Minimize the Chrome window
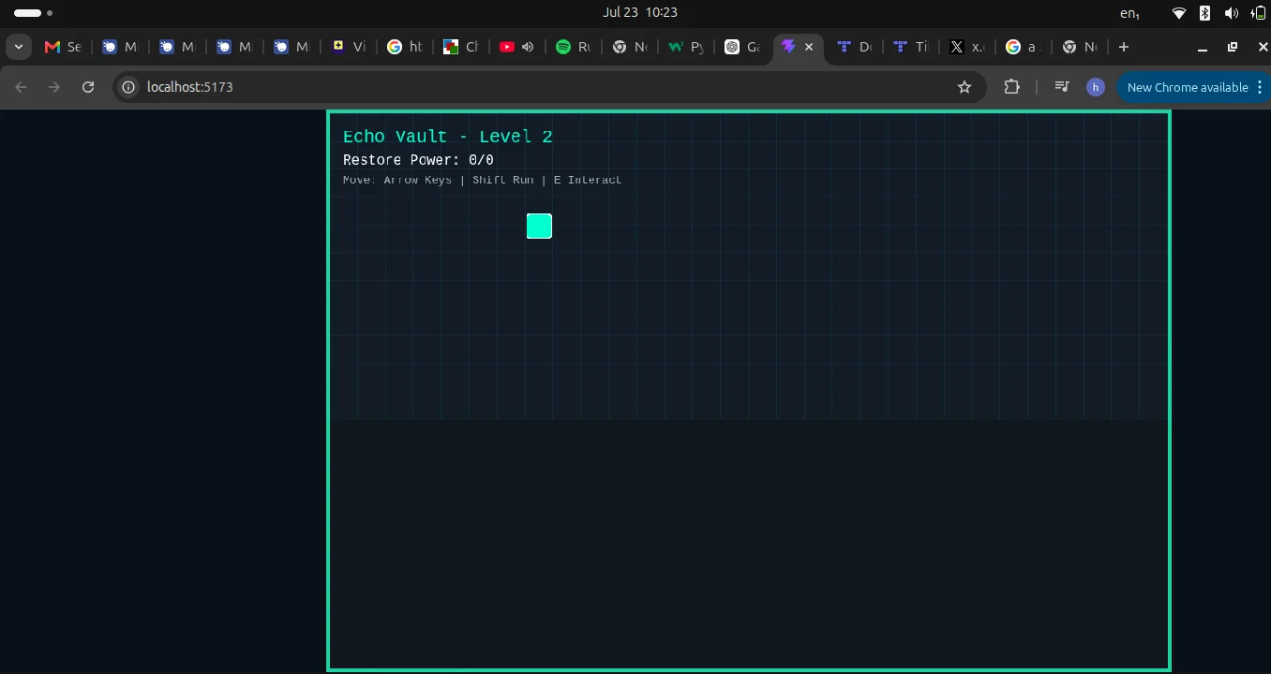The image size is (1271, 674). point(1203,47)
